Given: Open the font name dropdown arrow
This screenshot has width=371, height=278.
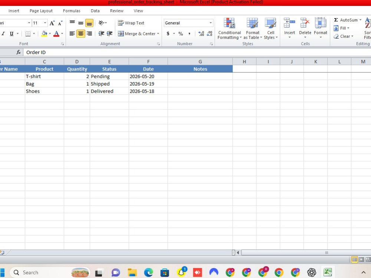Looking at the screenshot, I should coord(29,23).
